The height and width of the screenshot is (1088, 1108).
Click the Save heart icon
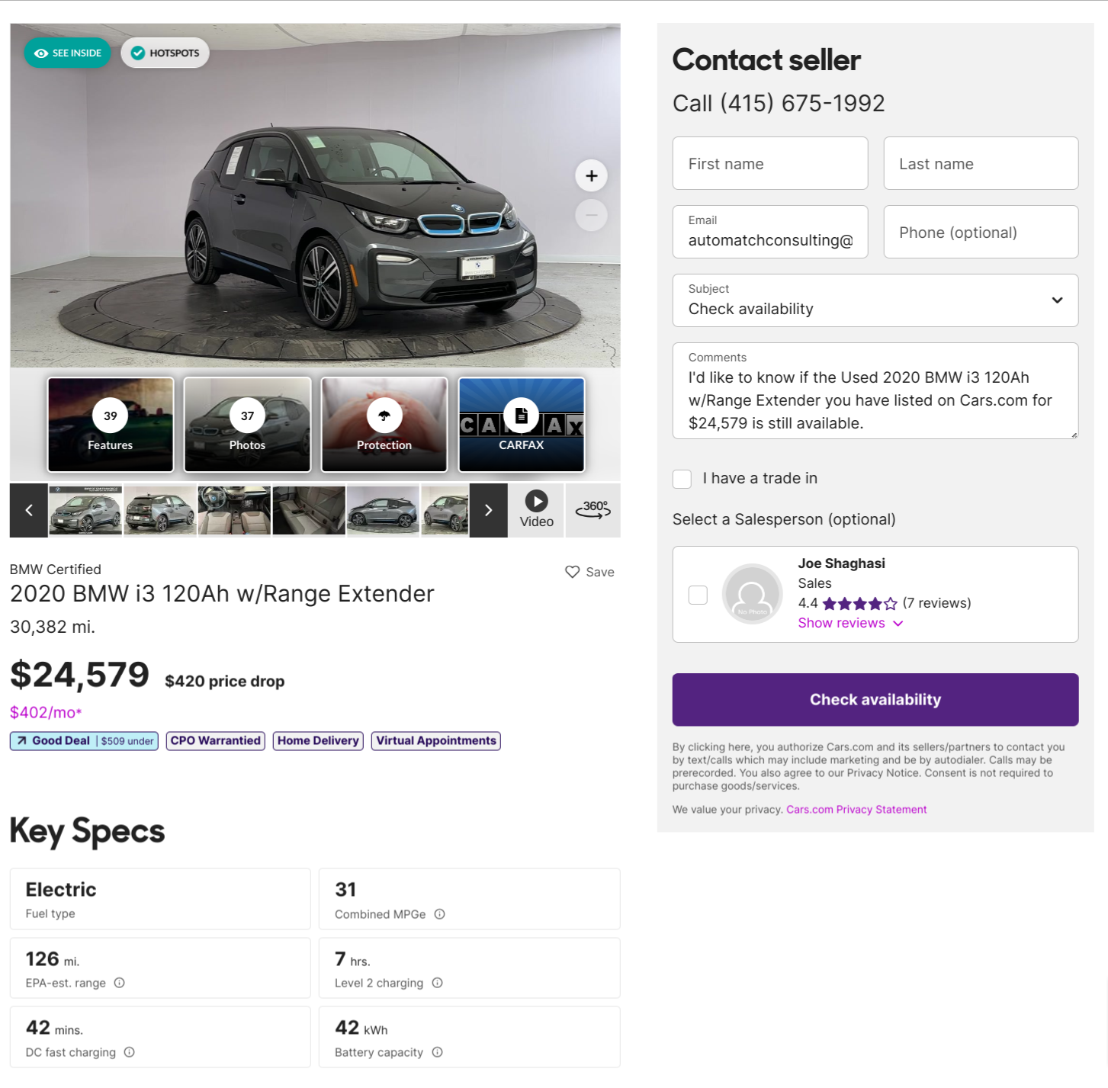(573, 572)
